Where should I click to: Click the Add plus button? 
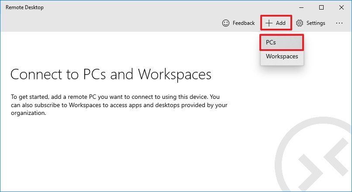[276, 23]
